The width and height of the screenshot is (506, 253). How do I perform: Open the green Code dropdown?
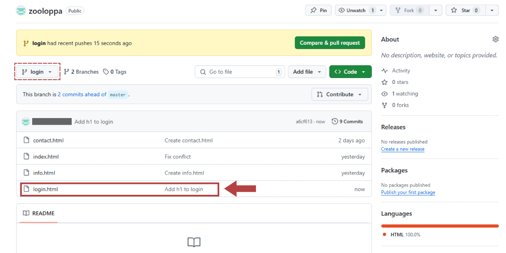(x=350, y=72)
